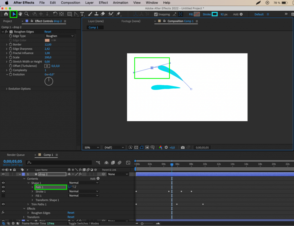
Task: Click the Home toolbar icon
Action: coord(6,14)
